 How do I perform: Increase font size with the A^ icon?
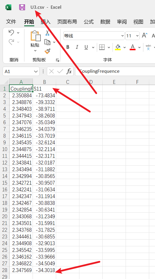145,36
